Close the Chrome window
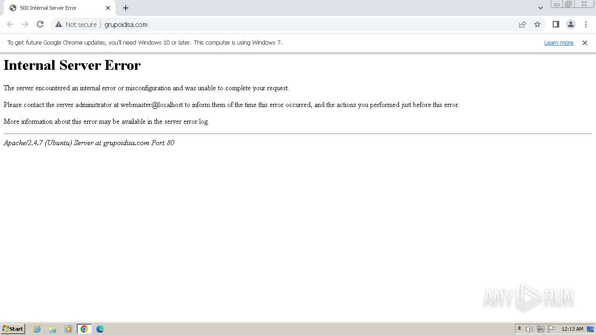 point(584,4)
